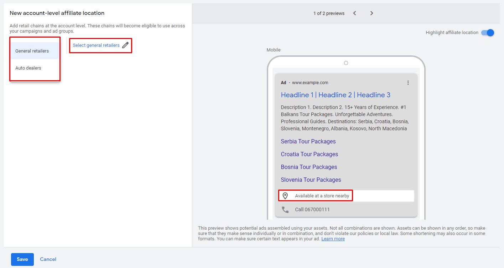Select the Auto dealers option
Viewport: 504px width, 268px height.
click(35, 68)
